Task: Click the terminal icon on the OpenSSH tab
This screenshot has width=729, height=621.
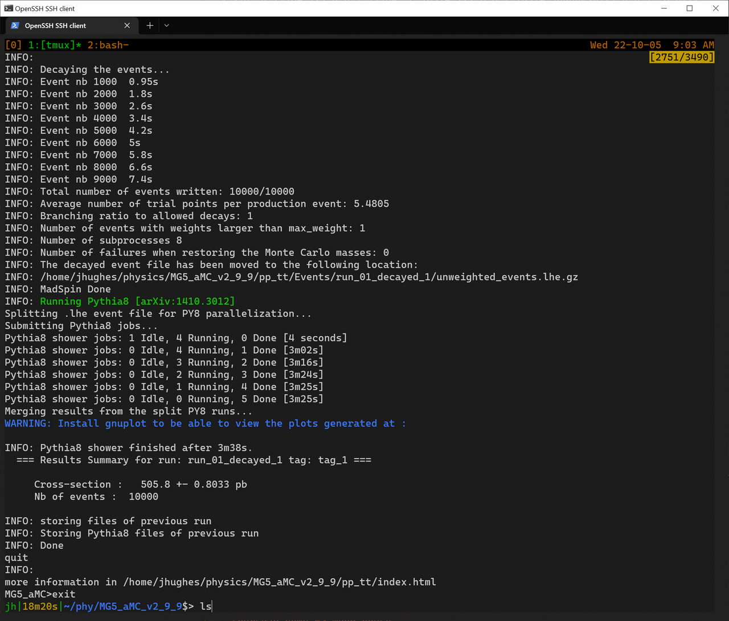Action: pyautogui.click(x=15, y=26)
